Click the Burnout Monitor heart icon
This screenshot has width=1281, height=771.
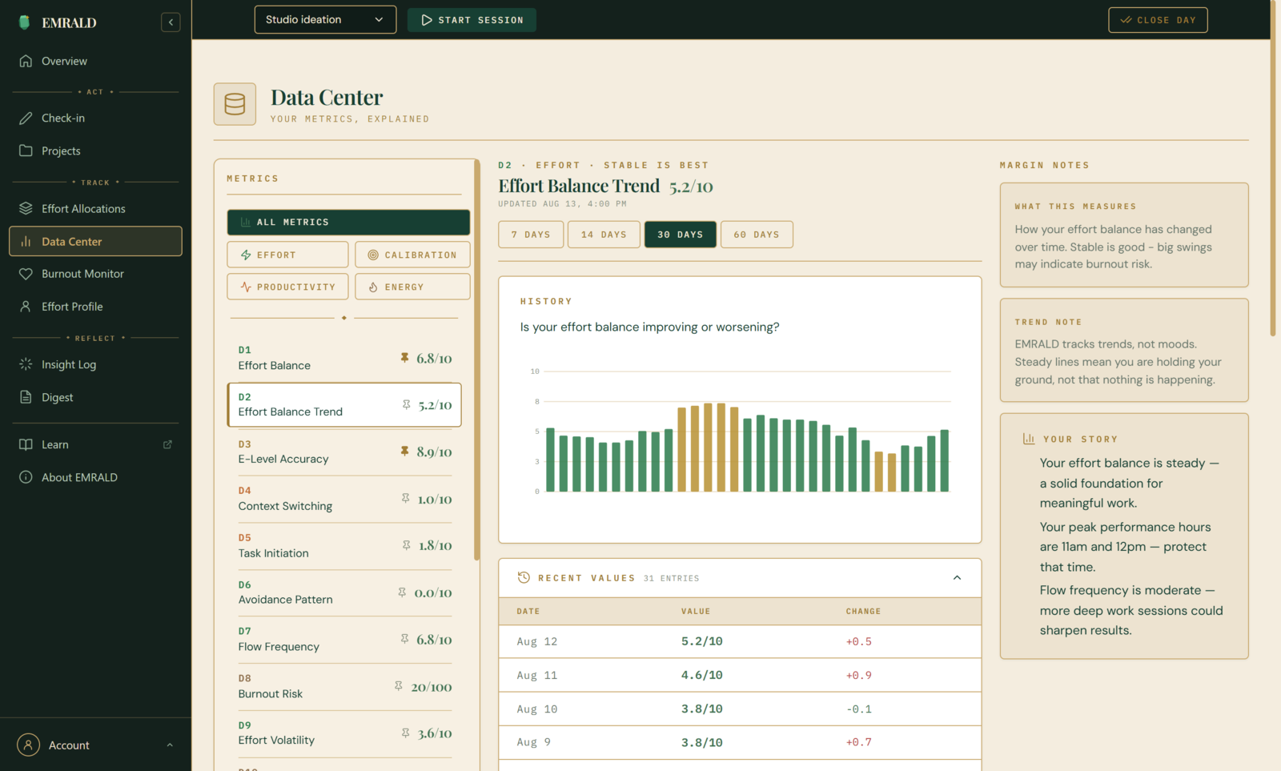click(26, 274)
